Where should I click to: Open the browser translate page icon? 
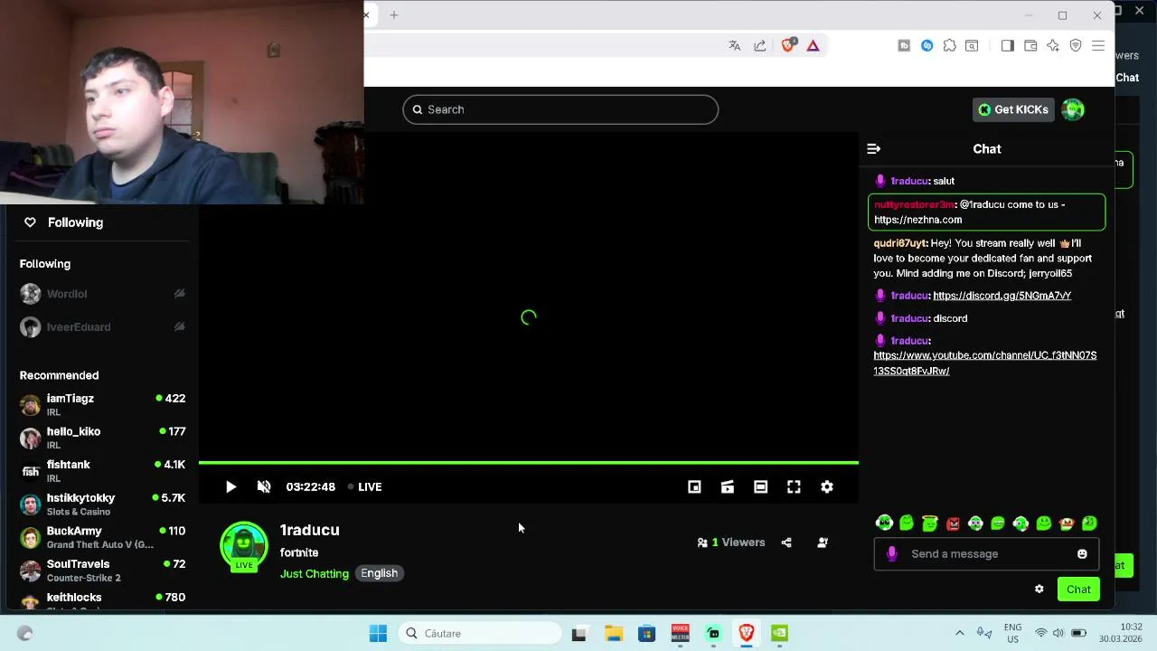735,45
